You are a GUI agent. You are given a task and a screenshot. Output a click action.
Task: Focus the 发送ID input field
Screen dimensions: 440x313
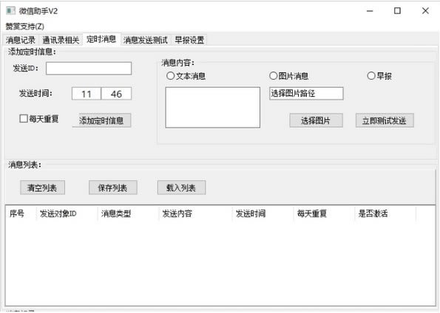(x=89, y=69)
